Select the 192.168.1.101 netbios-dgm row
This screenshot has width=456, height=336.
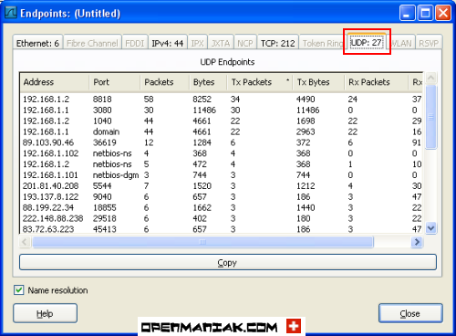click(222, 175)
